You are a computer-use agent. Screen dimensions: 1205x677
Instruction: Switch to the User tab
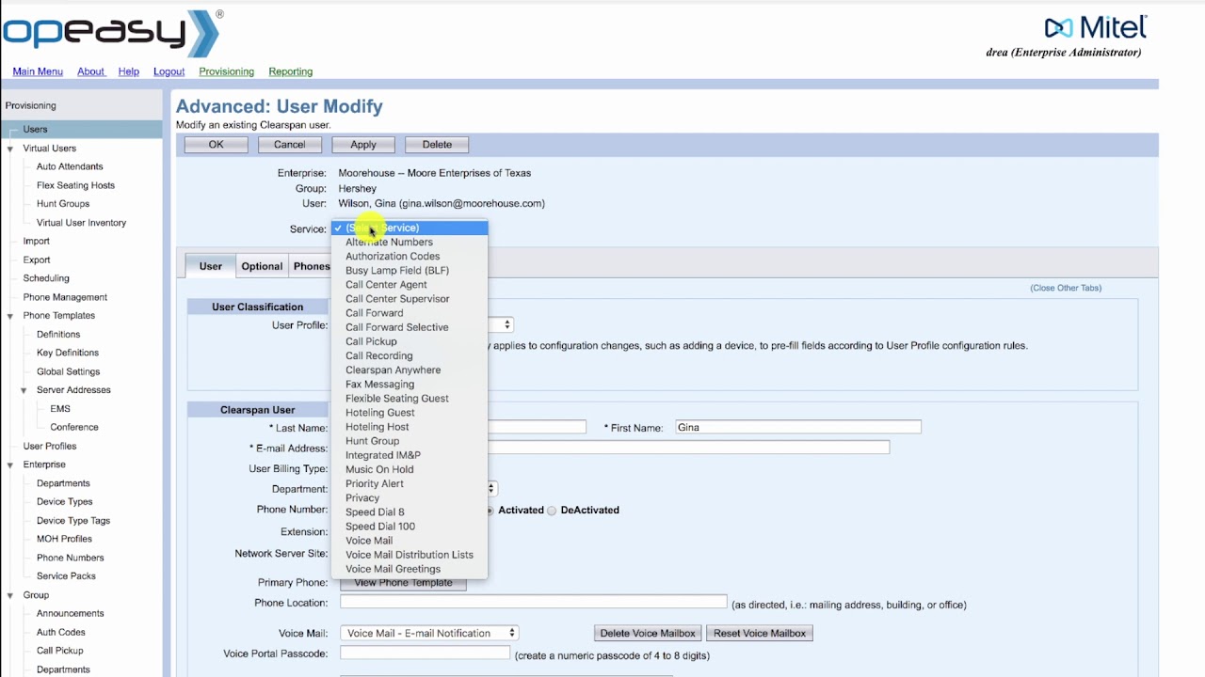click(210, 266)
